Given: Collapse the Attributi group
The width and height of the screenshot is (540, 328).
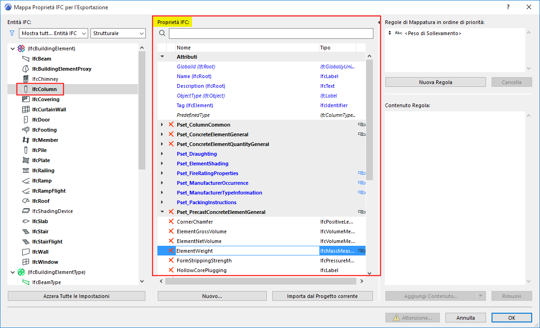Looking at the screenshot, I should tap(162, 57).
